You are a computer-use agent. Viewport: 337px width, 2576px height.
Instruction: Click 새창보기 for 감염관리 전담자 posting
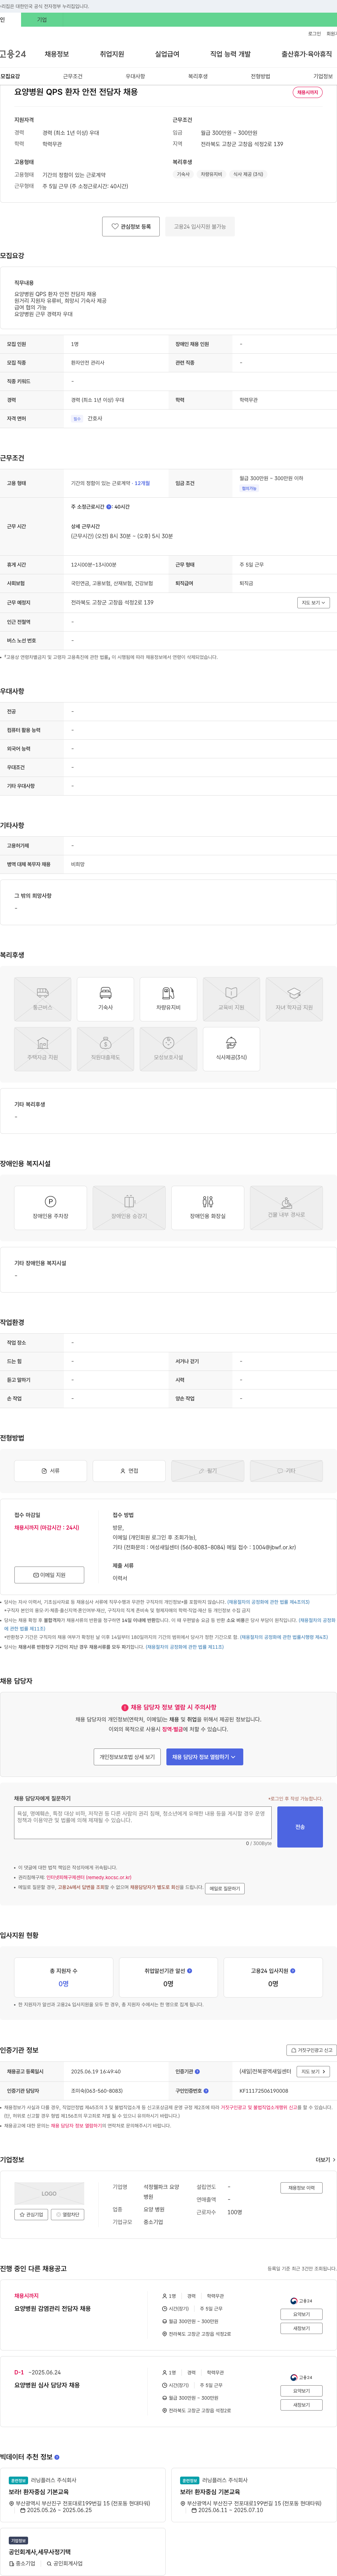[x=301, y=2328]
